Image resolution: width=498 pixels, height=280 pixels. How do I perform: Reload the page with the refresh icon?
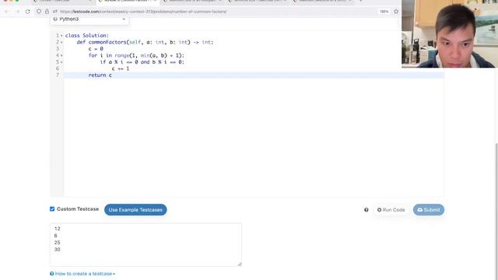[28, 12]
